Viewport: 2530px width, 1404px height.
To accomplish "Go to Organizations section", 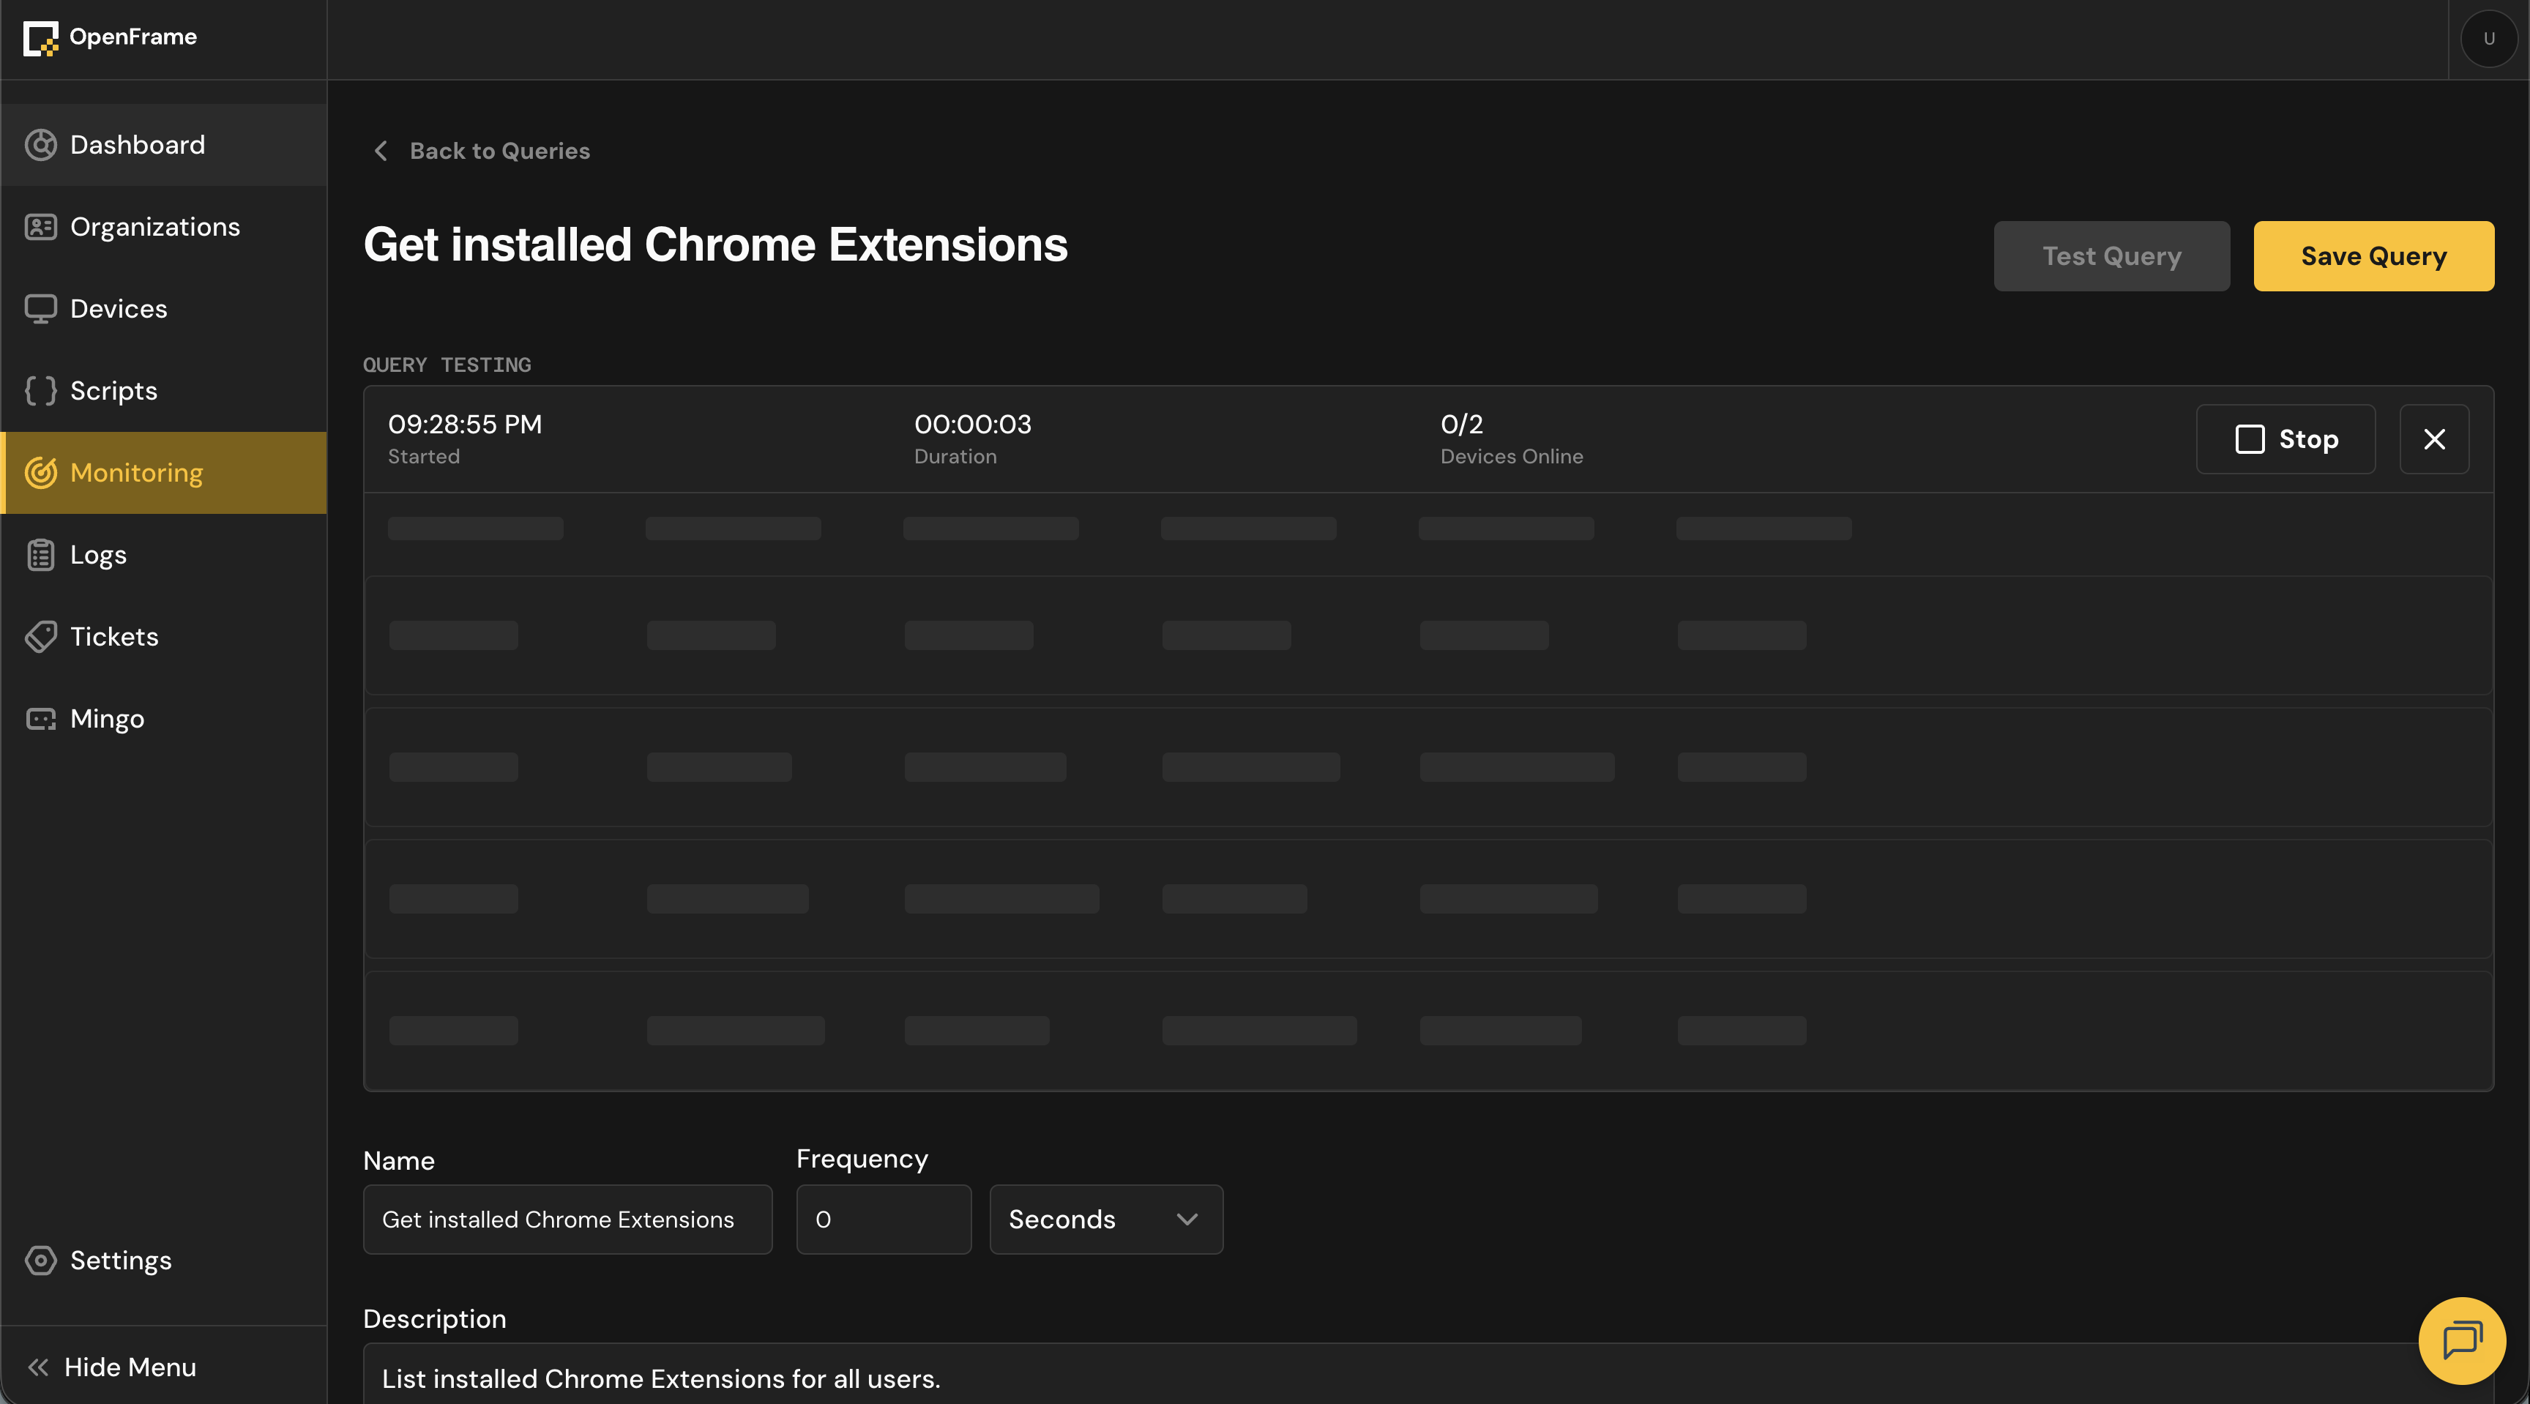I will click(x=163, y=227).
